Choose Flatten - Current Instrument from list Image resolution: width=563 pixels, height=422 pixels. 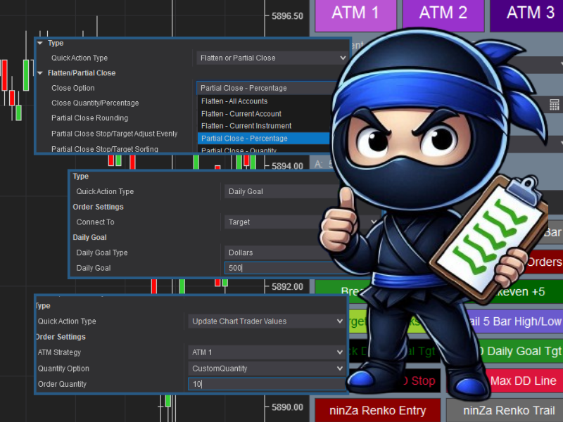(246, 126)
